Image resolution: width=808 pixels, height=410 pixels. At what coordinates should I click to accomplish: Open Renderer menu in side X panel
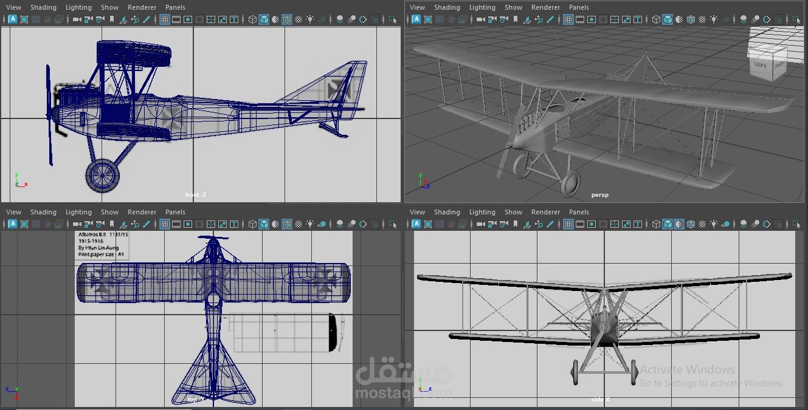coord(545,212)
